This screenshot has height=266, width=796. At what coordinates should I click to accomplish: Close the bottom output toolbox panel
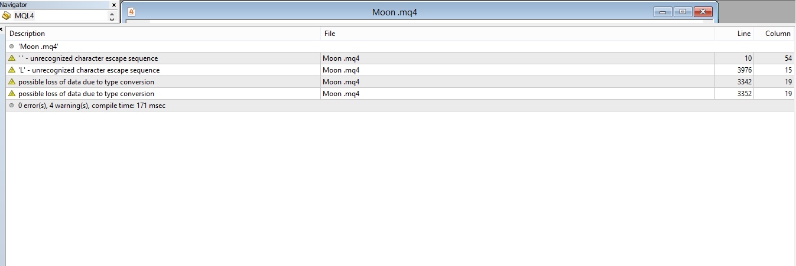pyautogui.click(x=2, y=29)
